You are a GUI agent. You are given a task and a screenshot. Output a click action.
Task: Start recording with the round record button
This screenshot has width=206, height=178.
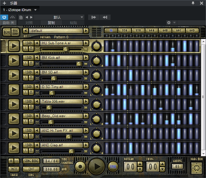80,167
